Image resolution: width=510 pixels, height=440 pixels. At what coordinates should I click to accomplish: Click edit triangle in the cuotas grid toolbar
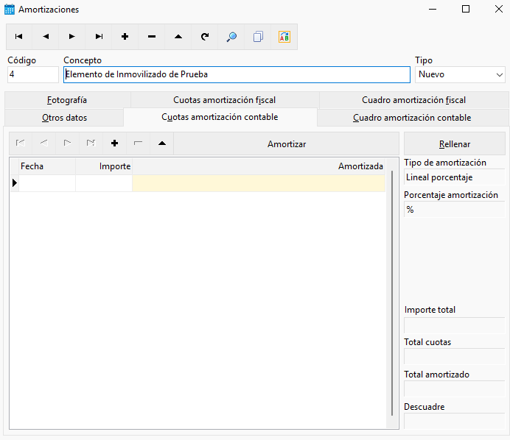162,143
